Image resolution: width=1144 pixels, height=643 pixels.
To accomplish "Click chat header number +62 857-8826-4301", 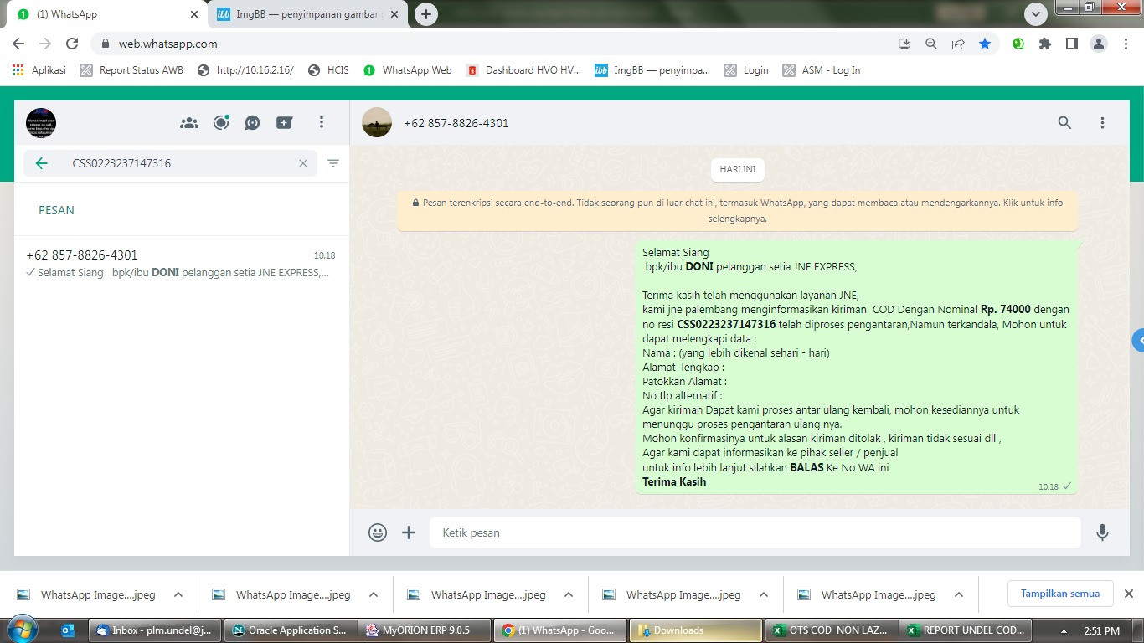I will pos(456,123).
